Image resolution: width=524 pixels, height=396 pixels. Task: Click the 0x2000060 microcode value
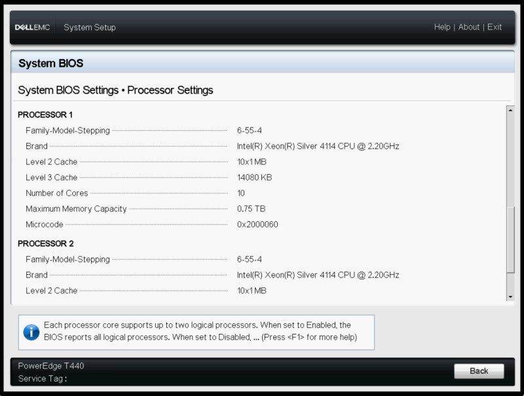click(x=257, y=225)
